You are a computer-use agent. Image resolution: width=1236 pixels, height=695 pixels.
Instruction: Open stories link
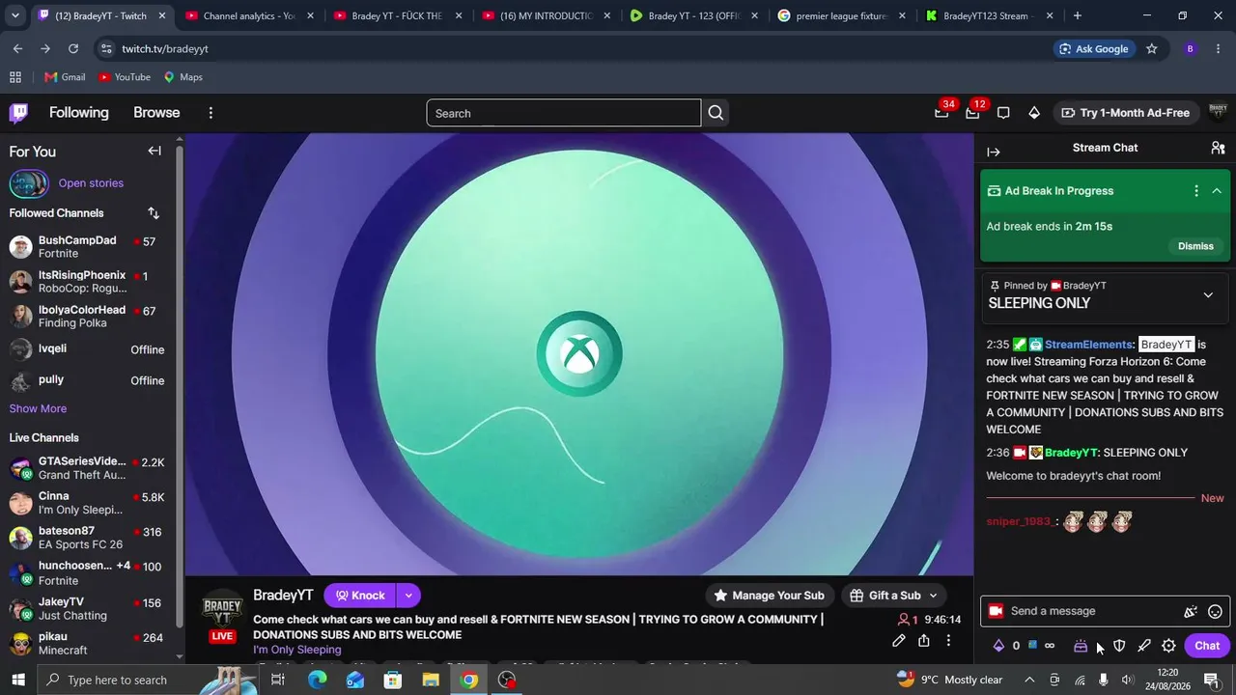coord(91,183)
